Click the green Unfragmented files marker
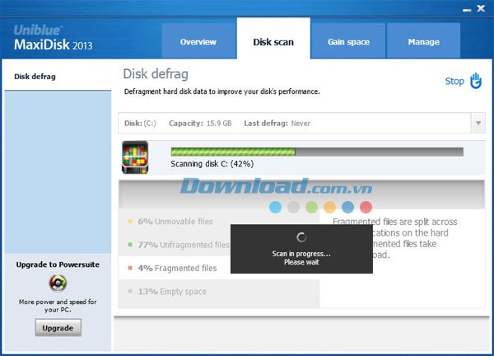Screen dimensions: 494x356 [x=130, y=245]
